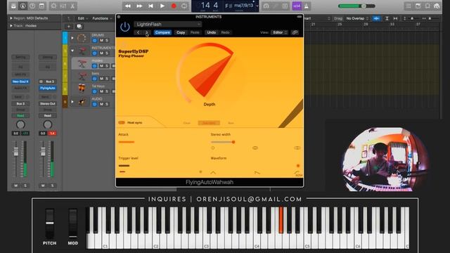Select the Tal Keys track icon

point(82,88)
